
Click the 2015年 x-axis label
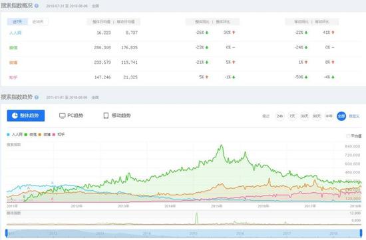pos(217,206)
